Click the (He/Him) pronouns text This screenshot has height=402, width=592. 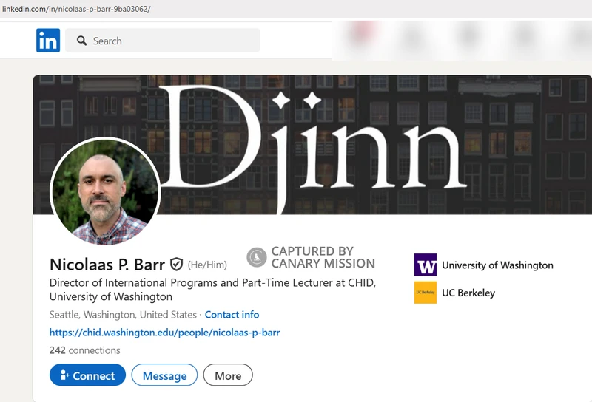[208, 265]
